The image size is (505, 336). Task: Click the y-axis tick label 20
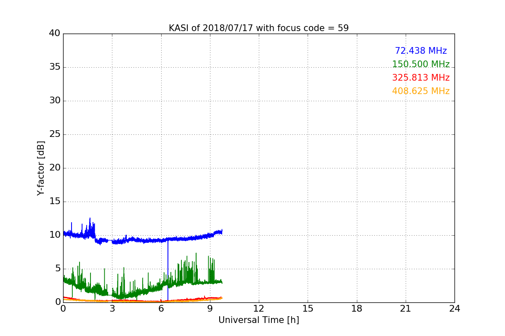point(55,168)
